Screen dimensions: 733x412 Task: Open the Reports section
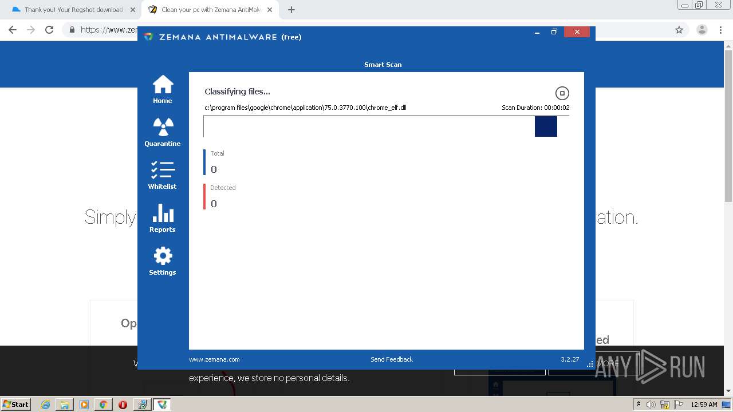pos(163,219)
